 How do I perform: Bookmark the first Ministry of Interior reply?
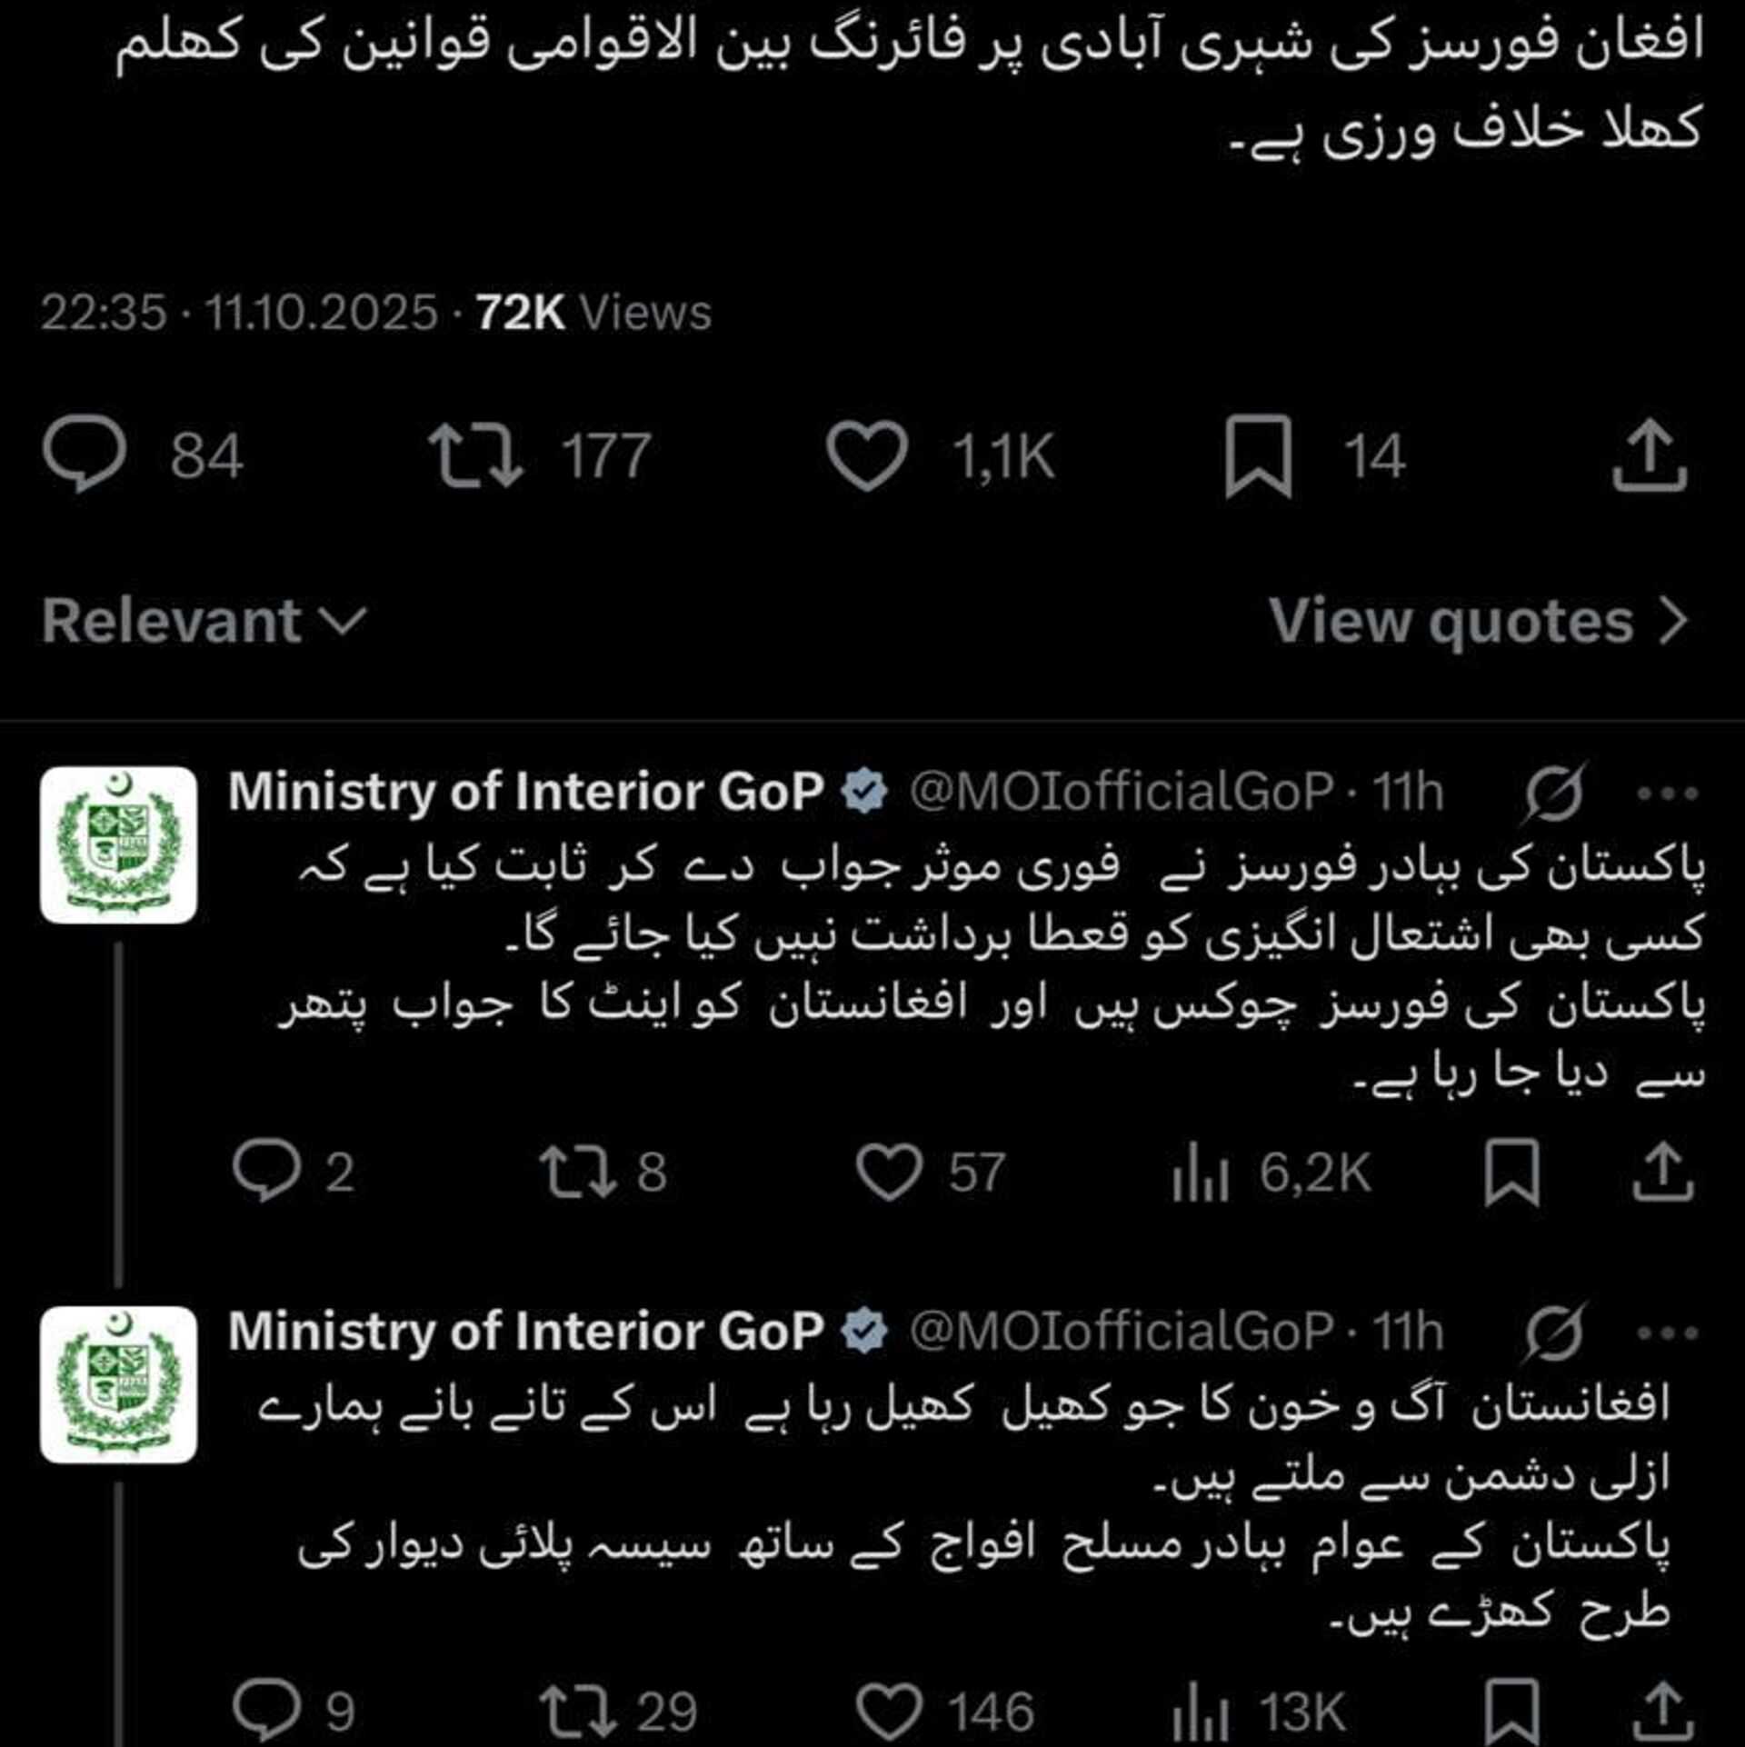click(x=1511, y=1172)
